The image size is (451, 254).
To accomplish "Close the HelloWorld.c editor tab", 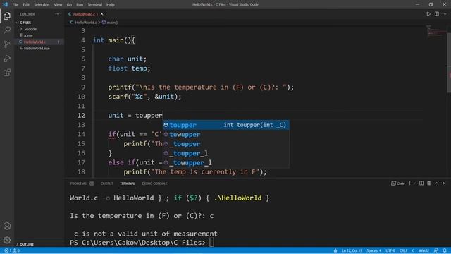I will (101, 14).
